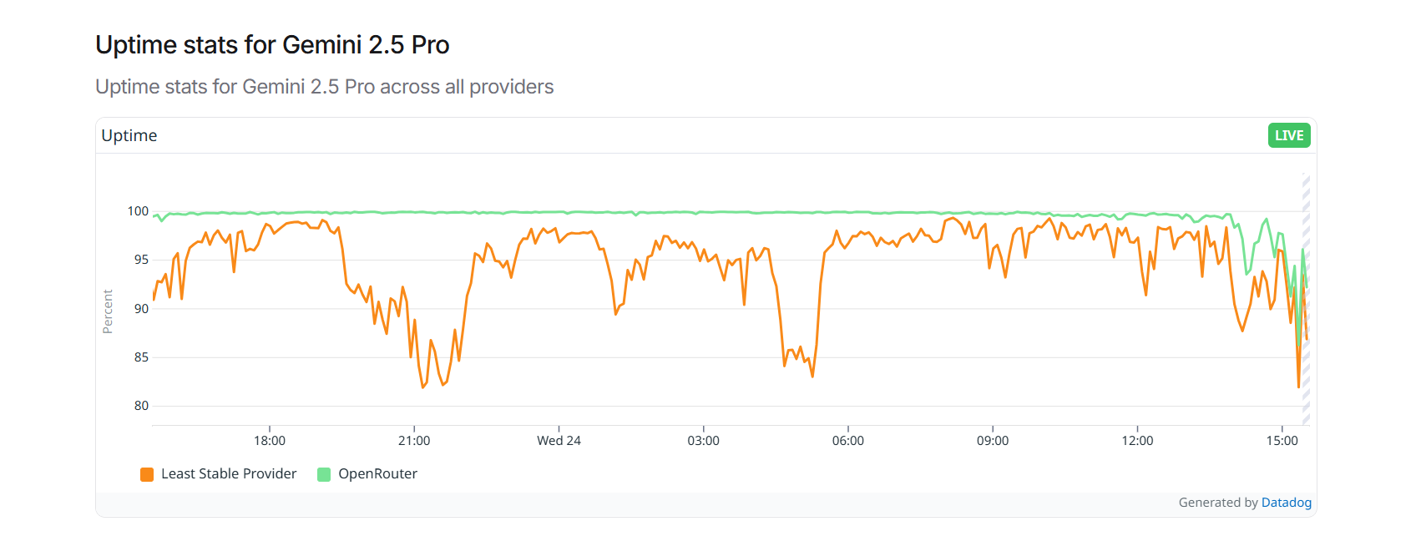The width and height of the screenshot is (1426, 536).
Task: Click the Uptime panel header
Action: pyautogui.click(x=130, y=135)
